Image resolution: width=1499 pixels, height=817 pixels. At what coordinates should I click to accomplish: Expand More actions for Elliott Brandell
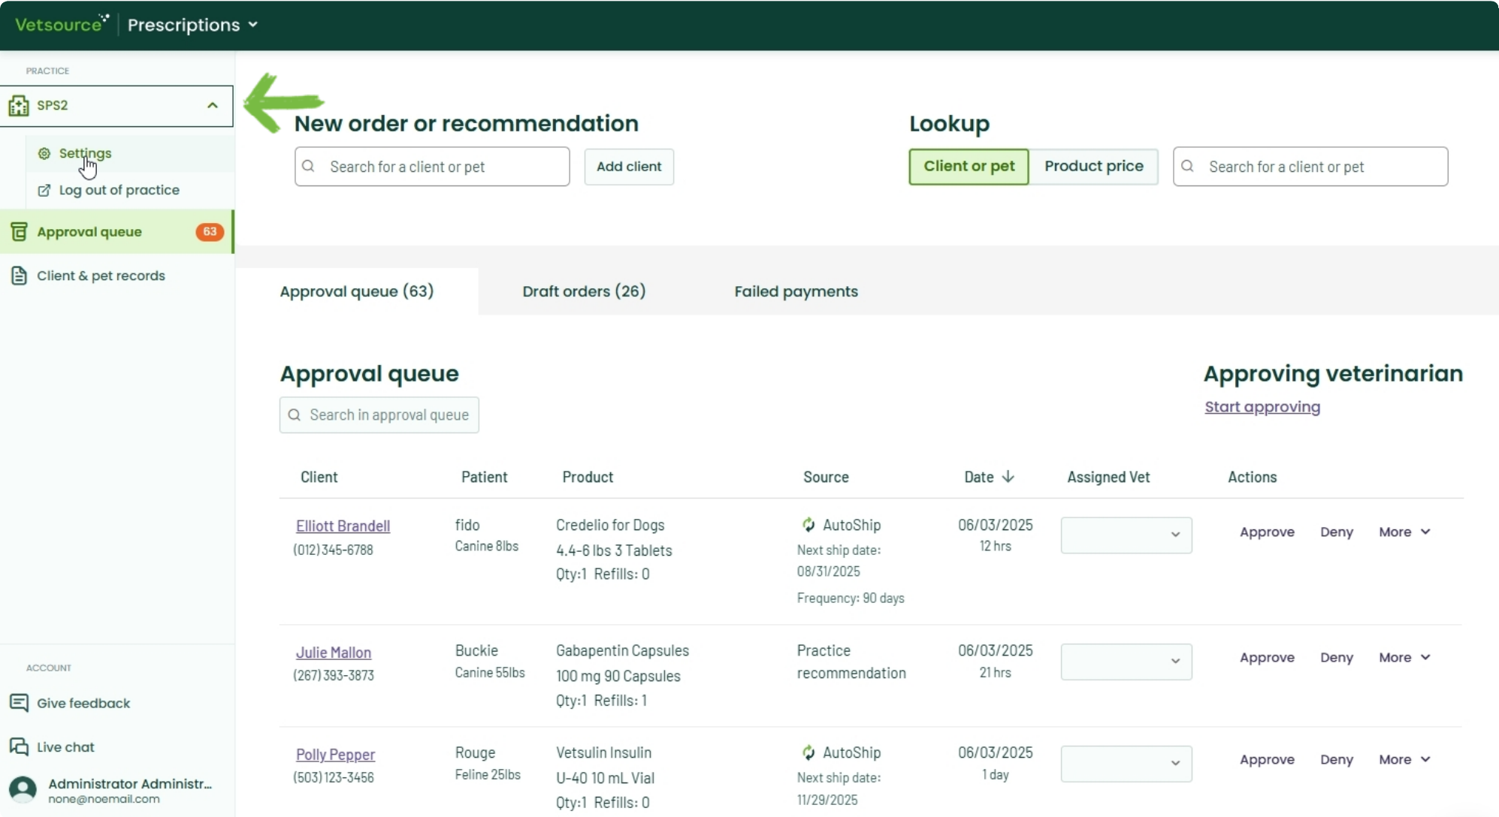point(1404,532)
